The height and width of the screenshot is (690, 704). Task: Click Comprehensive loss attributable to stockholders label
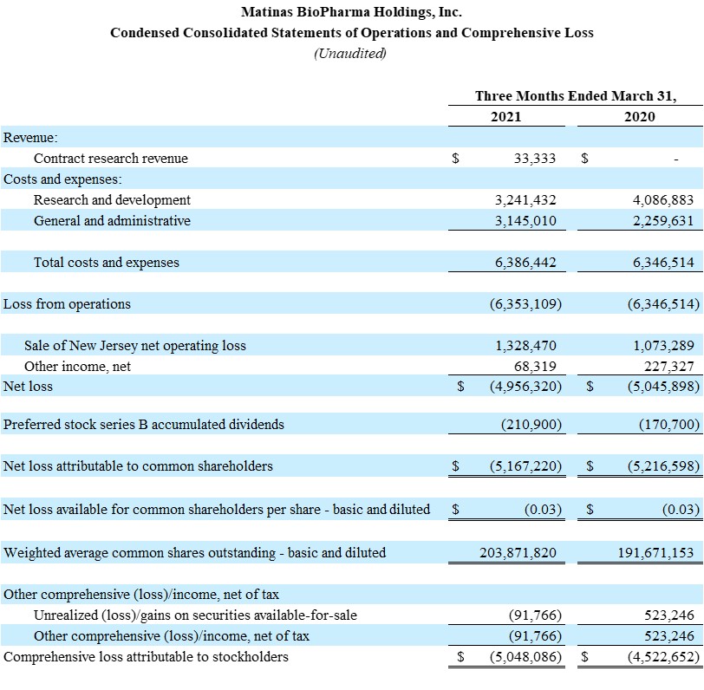coord(146,657)
